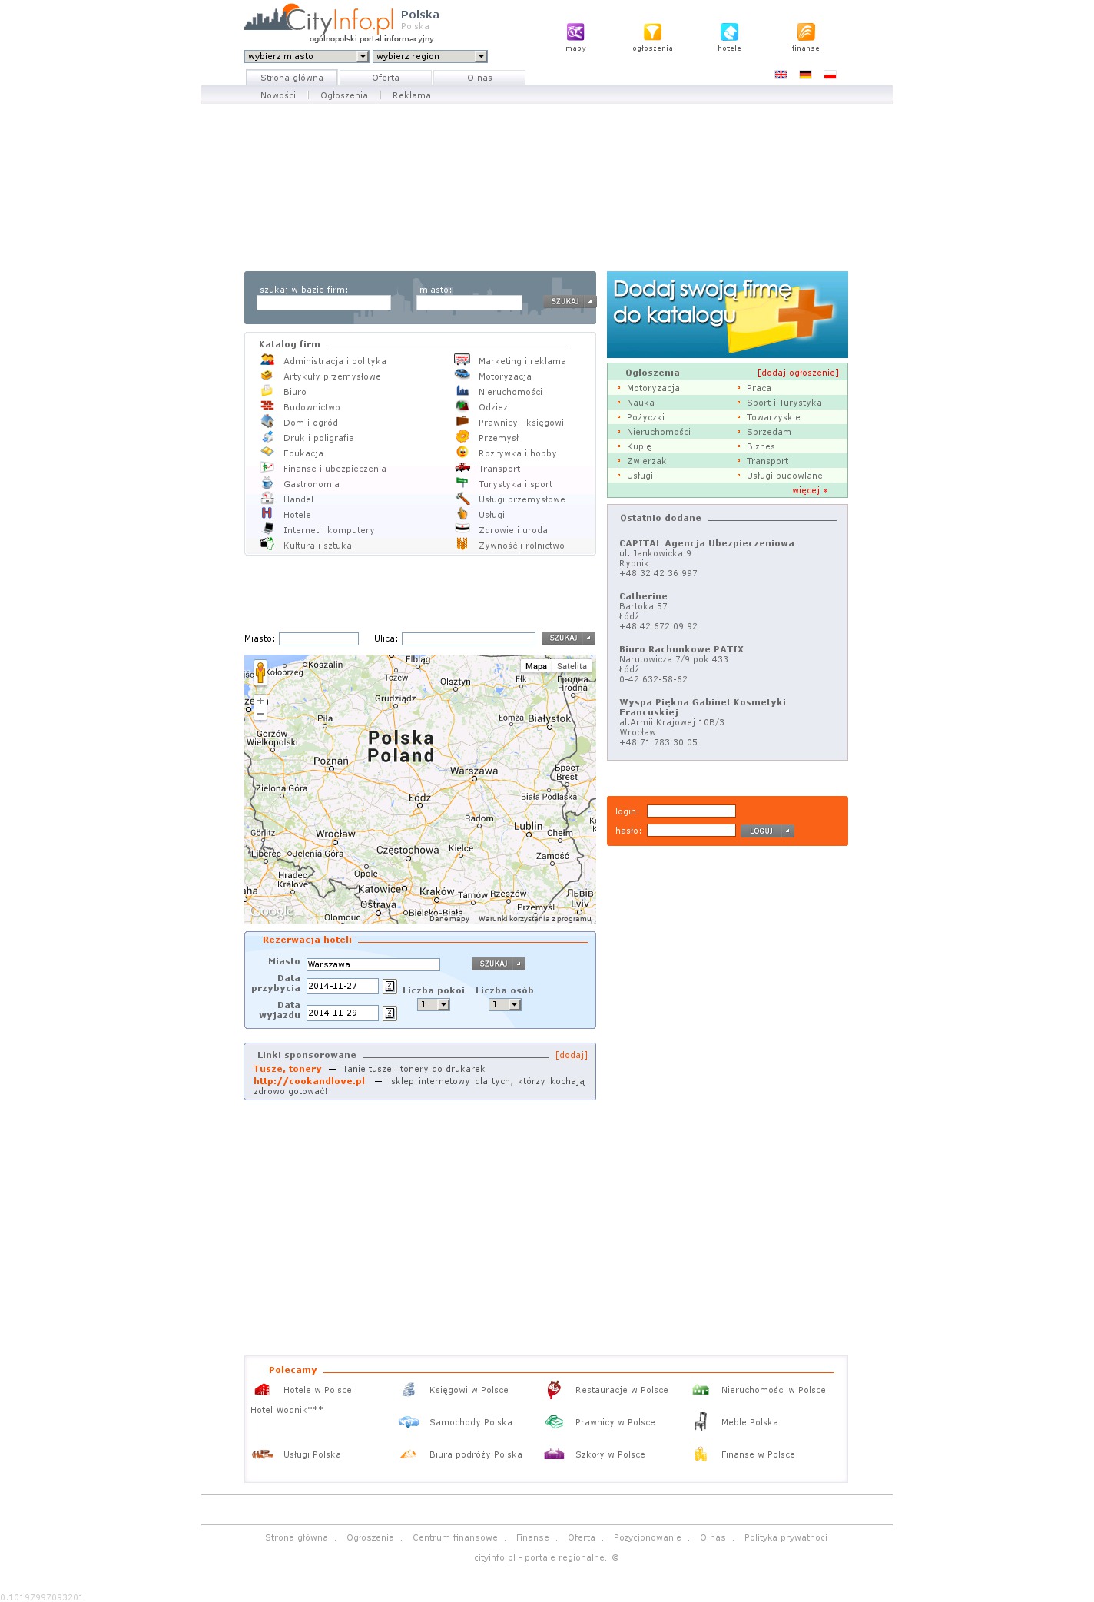
Task: Open the Oferta tab
Action: (x=386, y=78)
